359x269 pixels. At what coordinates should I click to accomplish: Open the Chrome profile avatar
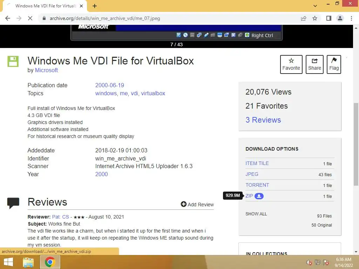pyautogui.click(x=340, y=18)
